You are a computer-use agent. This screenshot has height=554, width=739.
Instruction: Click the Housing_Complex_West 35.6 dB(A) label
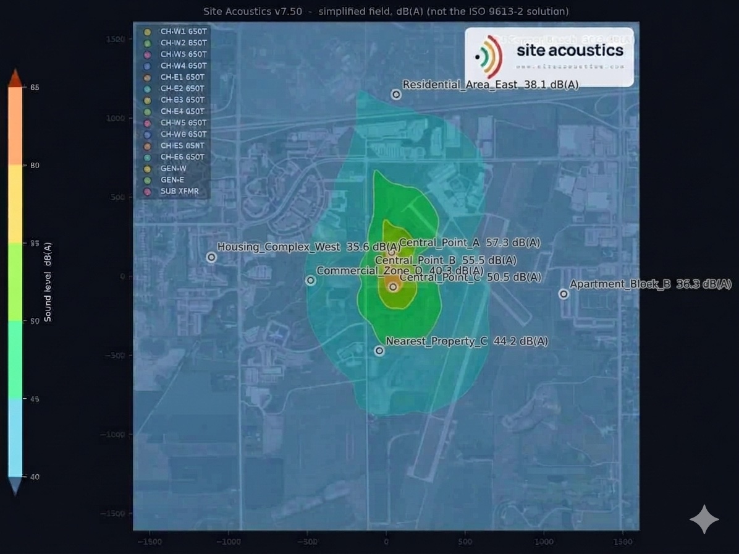309,247
